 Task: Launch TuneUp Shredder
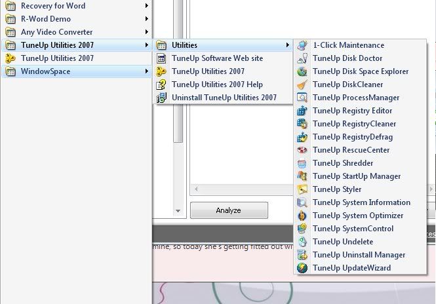(361, 163)
